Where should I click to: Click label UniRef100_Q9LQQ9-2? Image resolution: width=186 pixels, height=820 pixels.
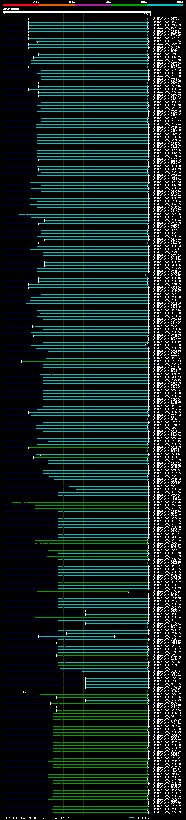coord(169,460)
